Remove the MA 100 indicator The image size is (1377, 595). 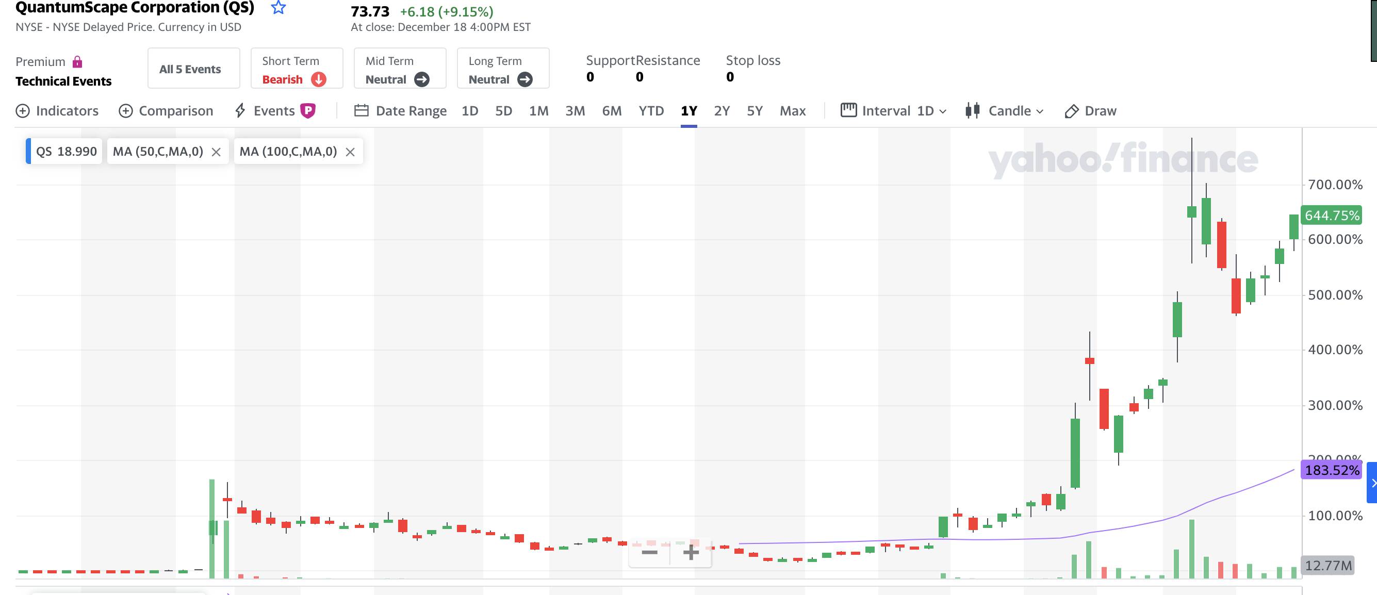pos(350,152)
